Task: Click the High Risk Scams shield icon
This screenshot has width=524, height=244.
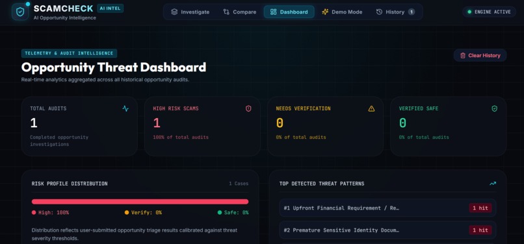Action: [248, 108]
